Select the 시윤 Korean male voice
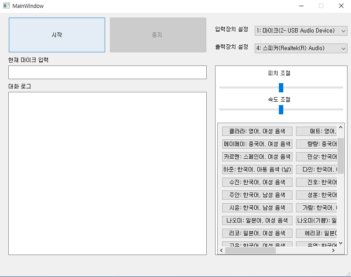 tap(257, 208)
